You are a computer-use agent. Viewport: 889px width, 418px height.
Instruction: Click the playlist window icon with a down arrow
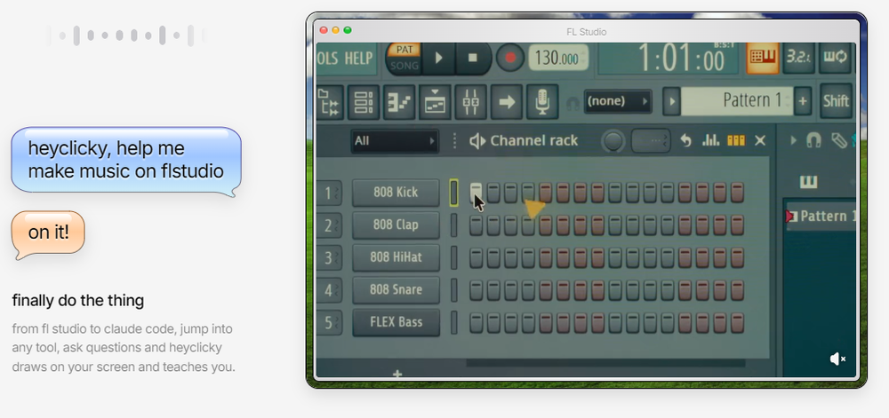[x=435, y=102]
